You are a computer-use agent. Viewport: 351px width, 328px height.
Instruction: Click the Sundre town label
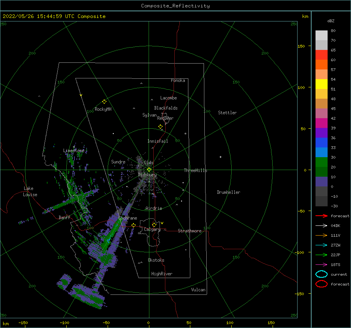click(118, 161)
